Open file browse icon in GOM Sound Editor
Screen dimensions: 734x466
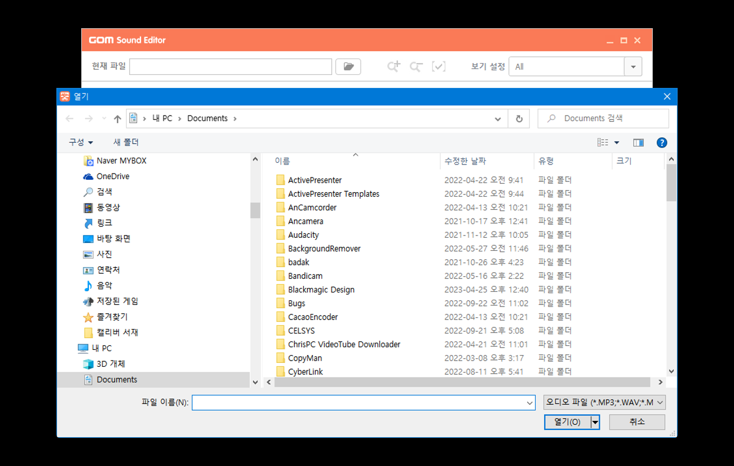point(348,66)
